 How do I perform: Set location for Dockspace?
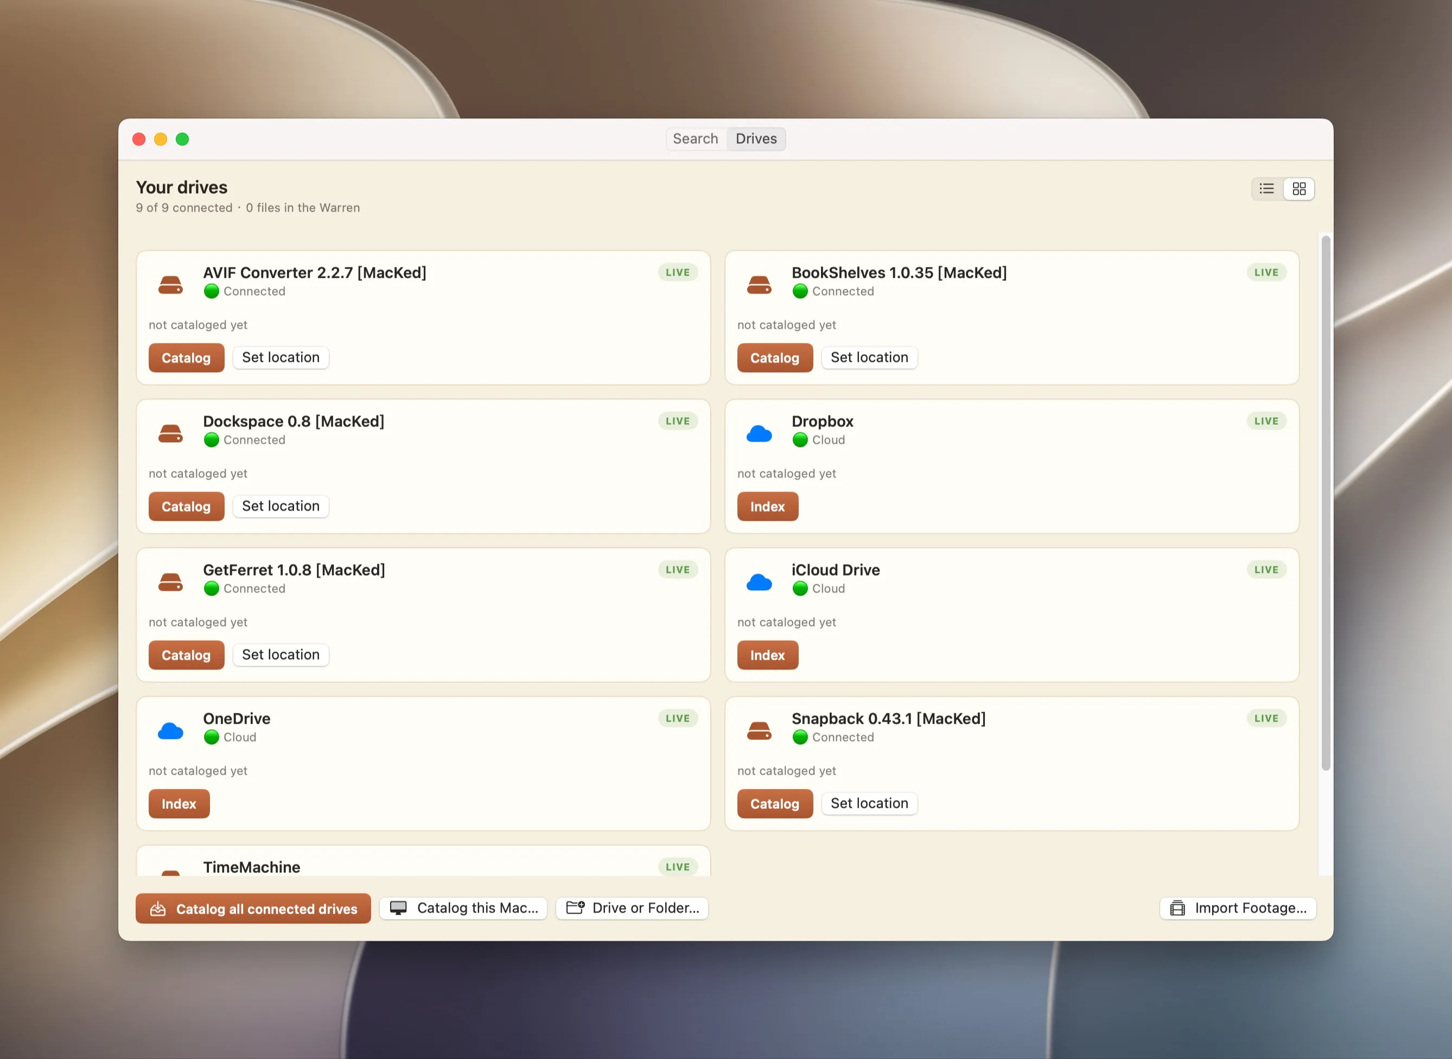pyautogui.click(x=281, y=506)
